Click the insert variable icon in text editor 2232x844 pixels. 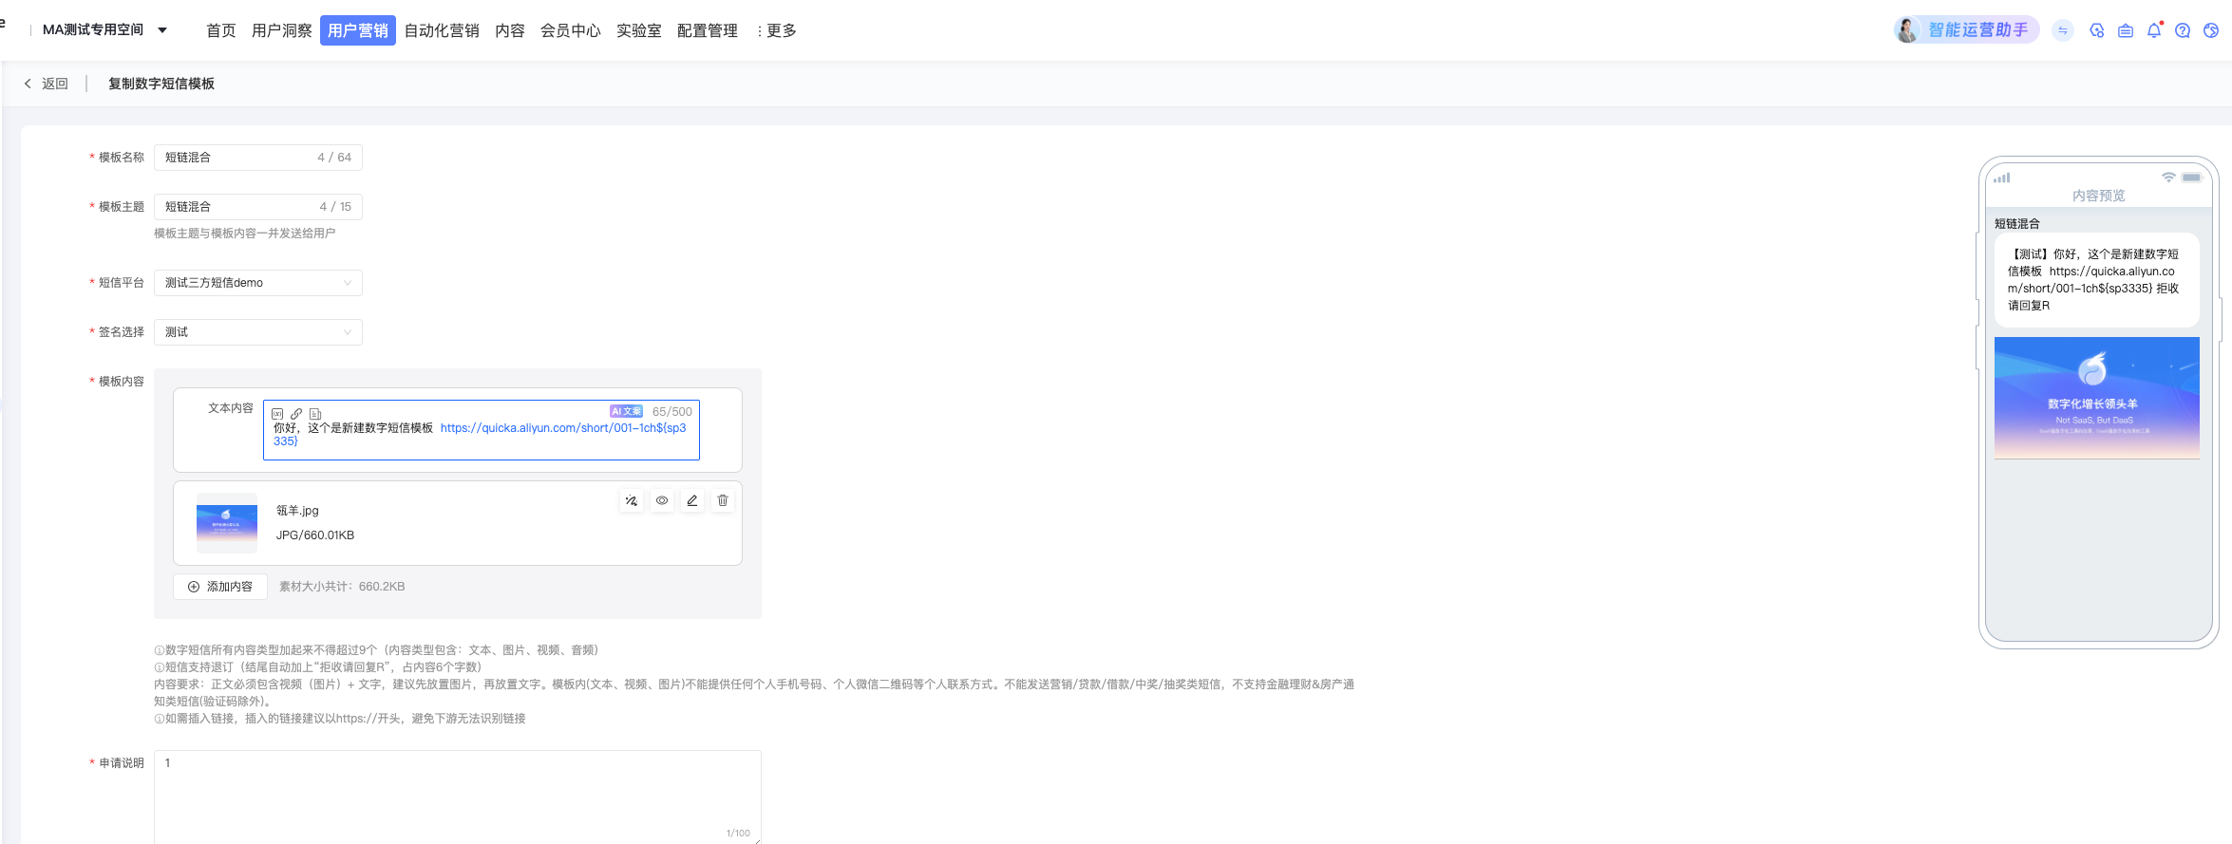[x=277, y=414]
